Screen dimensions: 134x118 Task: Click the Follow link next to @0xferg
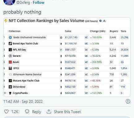click(38, 2)
